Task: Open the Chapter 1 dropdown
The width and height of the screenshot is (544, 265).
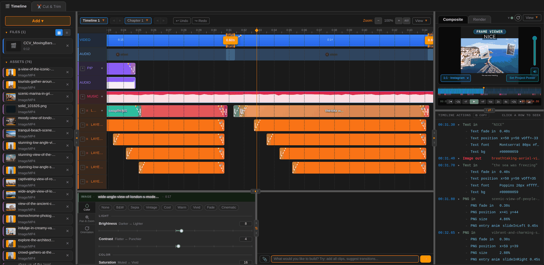Action: click(x=138, y=21)
